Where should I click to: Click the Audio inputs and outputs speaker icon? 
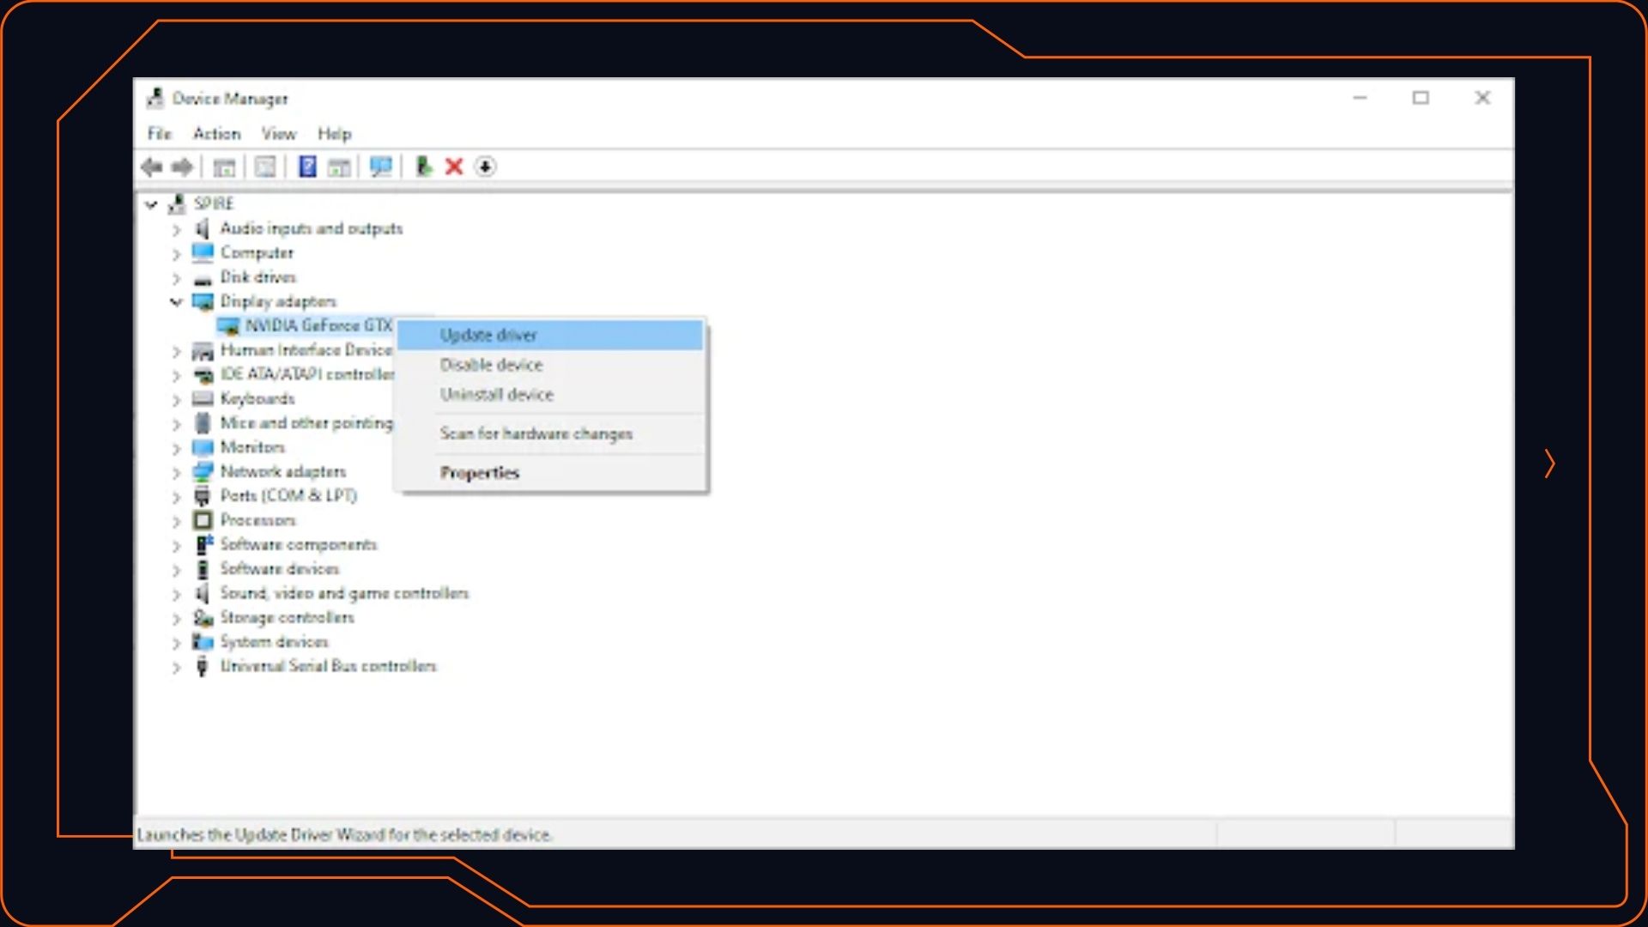203,228
